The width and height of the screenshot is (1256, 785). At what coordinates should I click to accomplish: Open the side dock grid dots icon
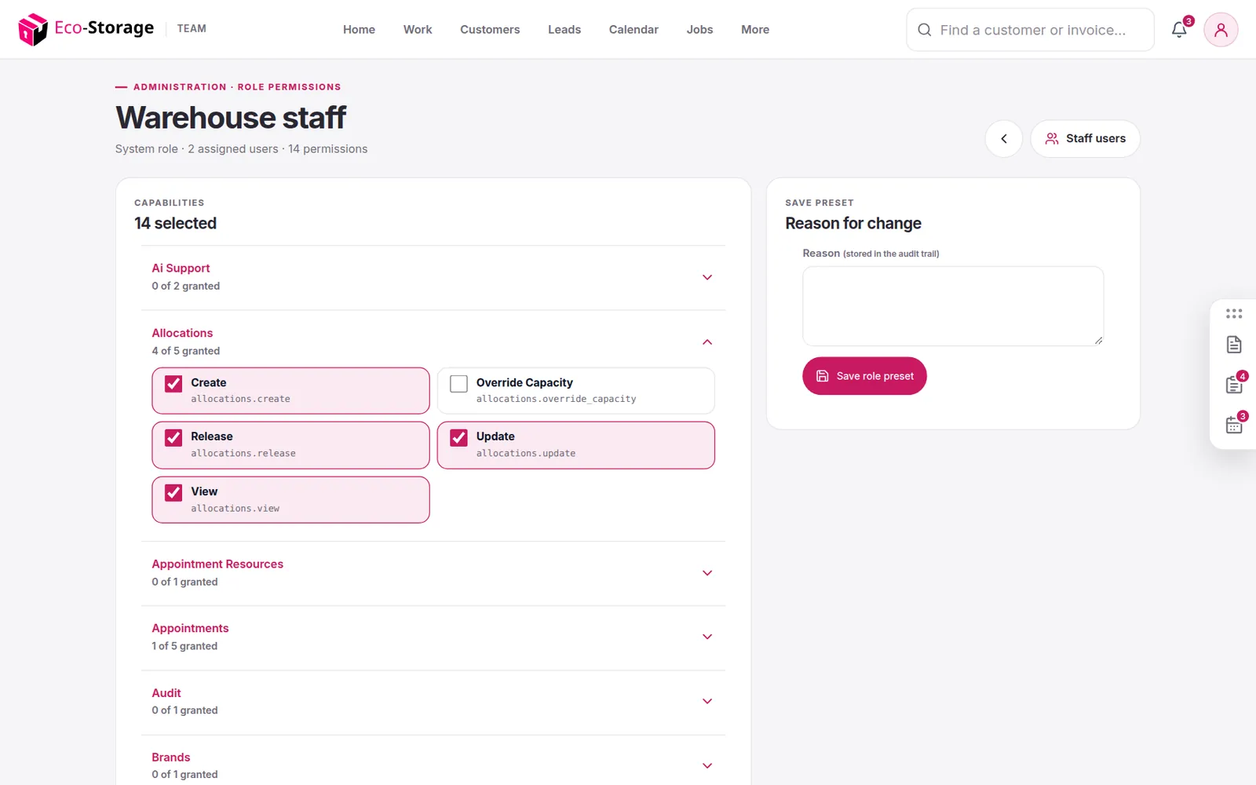pyautogui.click(x=1234, y=313)
